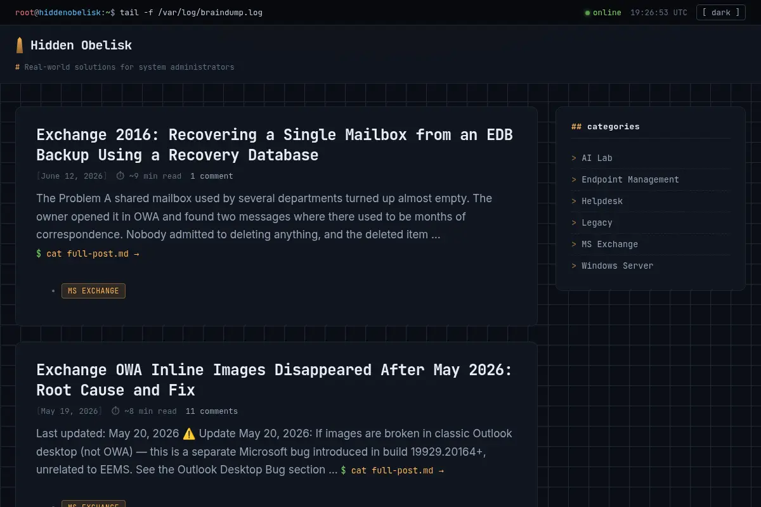This screenshot has width=761, height=507.
Task: Click the clock icon beside ~8 min read
Action: (x=115, y=411)
